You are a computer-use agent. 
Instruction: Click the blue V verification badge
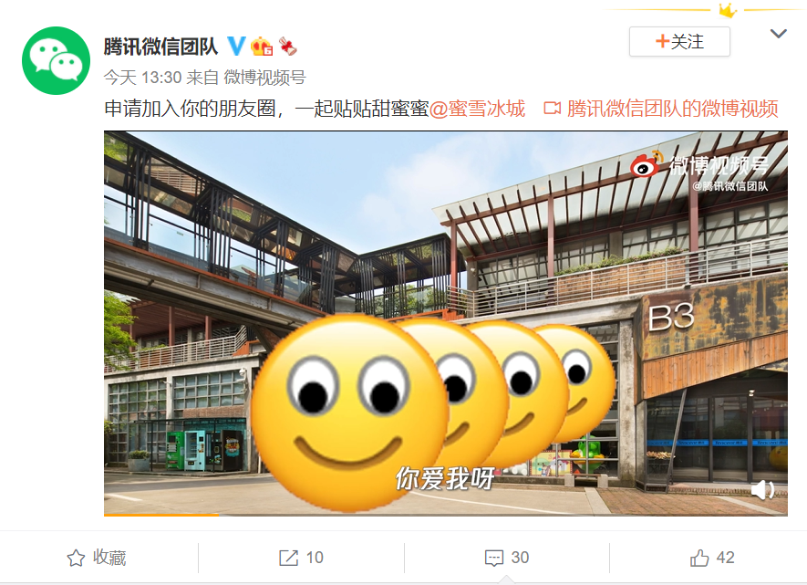236,47
